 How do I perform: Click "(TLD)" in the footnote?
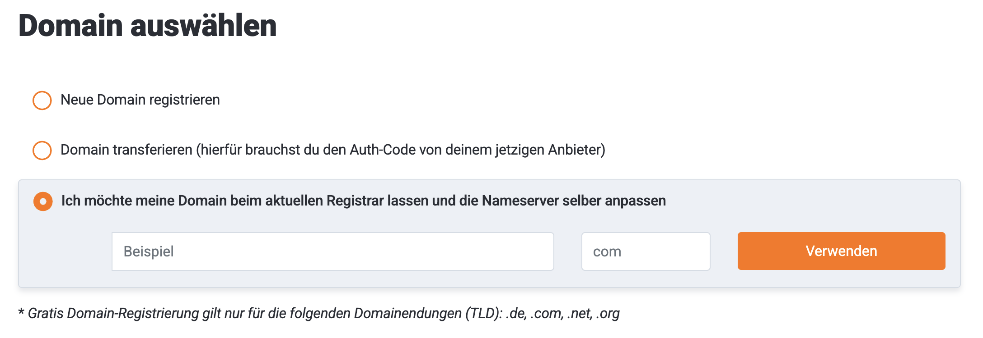point(483,313)
